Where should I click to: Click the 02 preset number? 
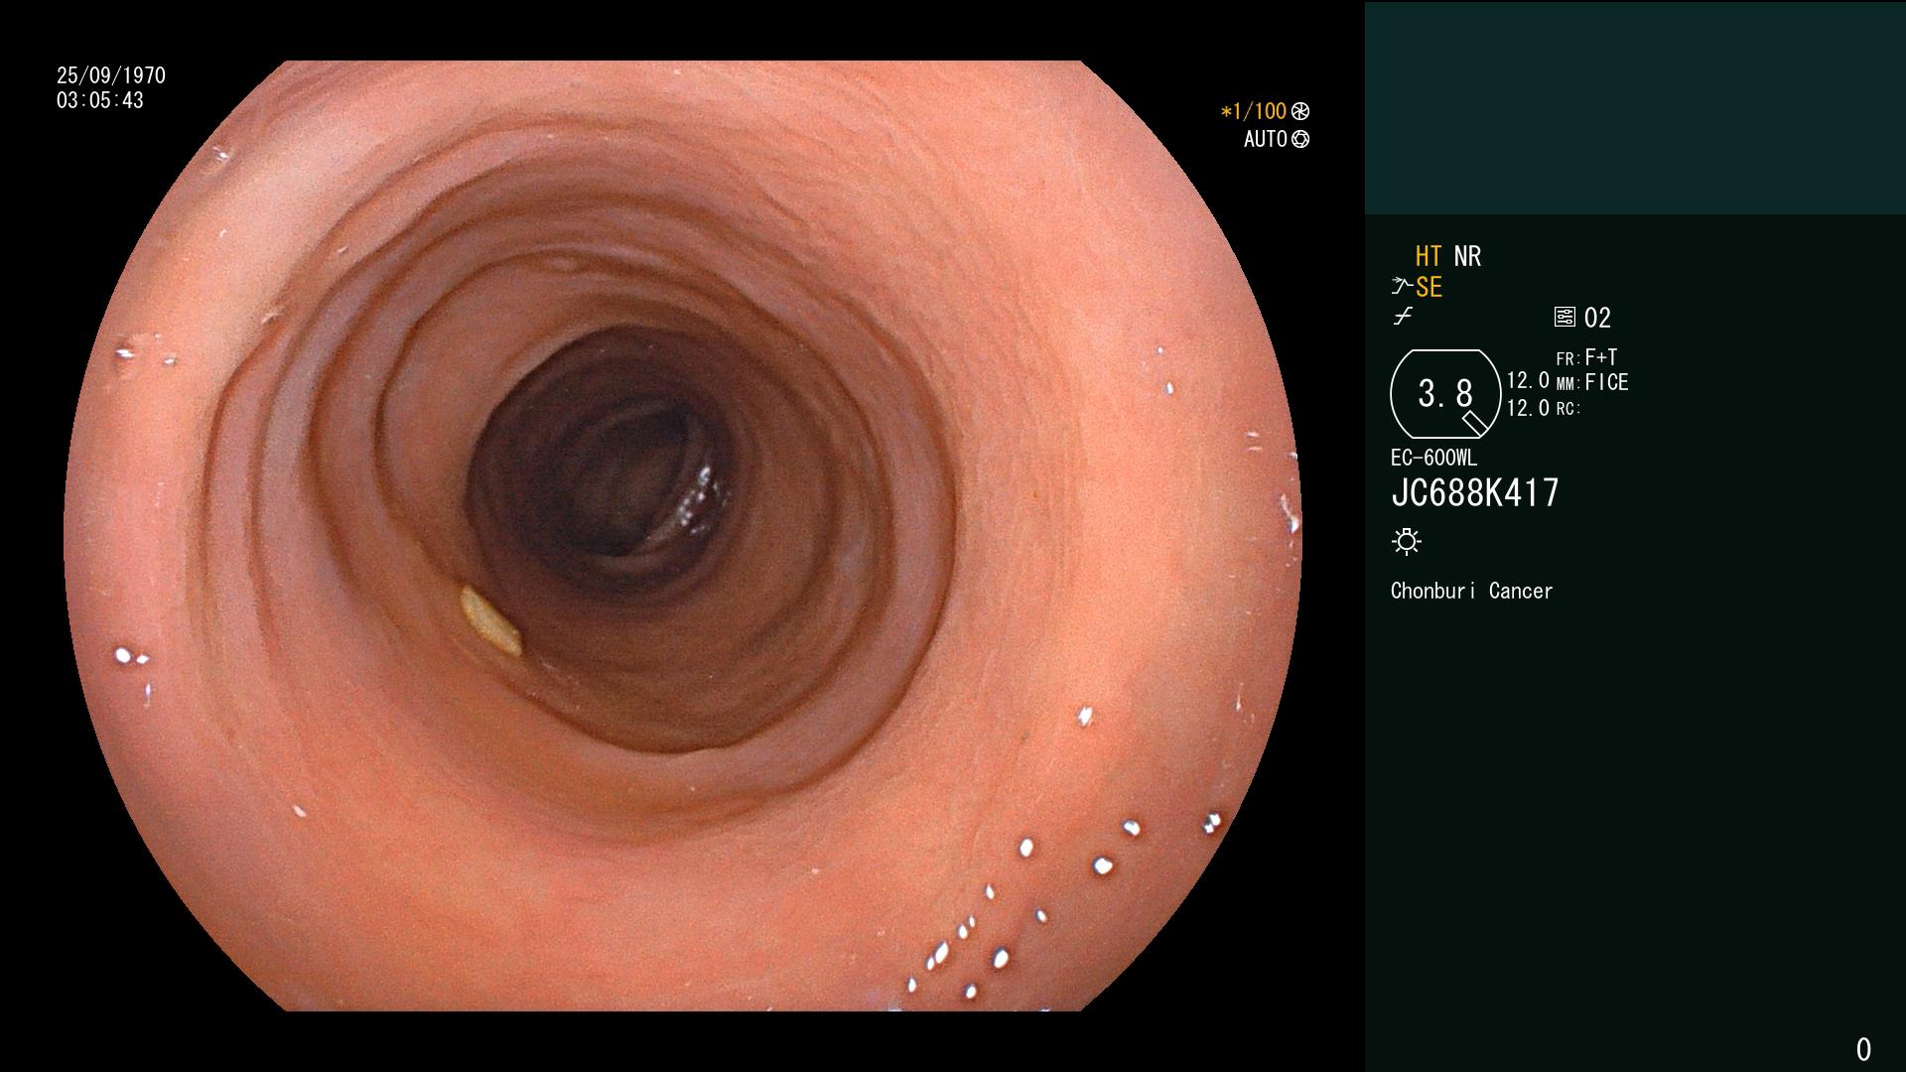[1597, 318]
